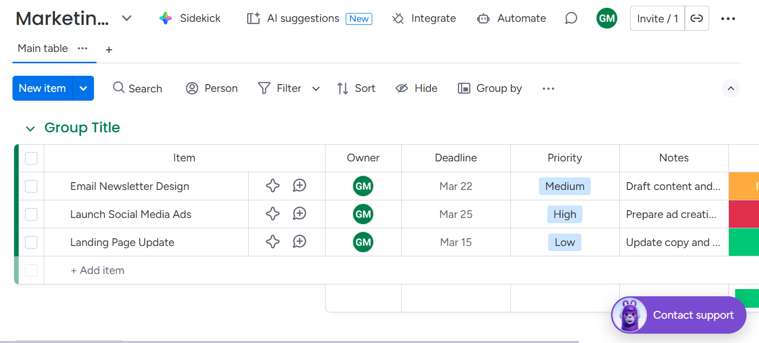Select all items using header checkbox

(31, 158)
